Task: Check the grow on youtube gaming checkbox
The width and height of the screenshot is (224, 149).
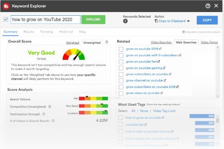Action: tap(121, 68)
